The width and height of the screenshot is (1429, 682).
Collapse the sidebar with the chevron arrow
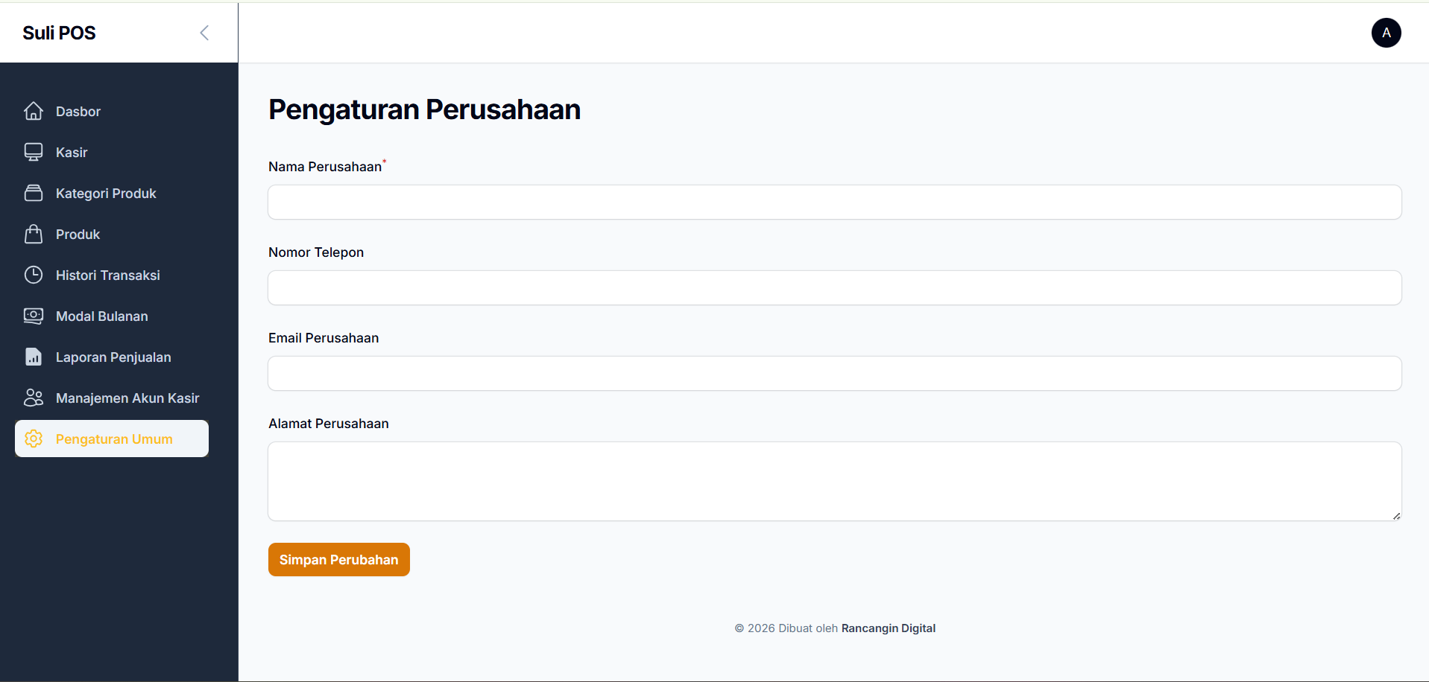204,33
